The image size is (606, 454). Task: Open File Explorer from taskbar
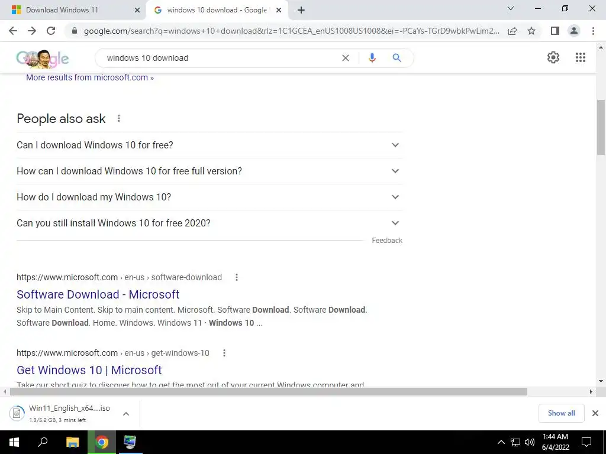[x=72, y=442]
